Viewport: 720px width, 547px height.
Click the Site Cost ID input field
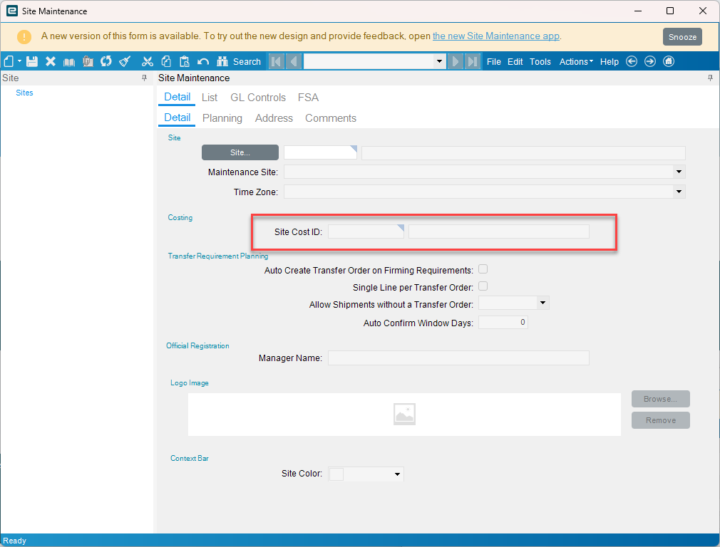pyautogui.click(x=366, y=231)
